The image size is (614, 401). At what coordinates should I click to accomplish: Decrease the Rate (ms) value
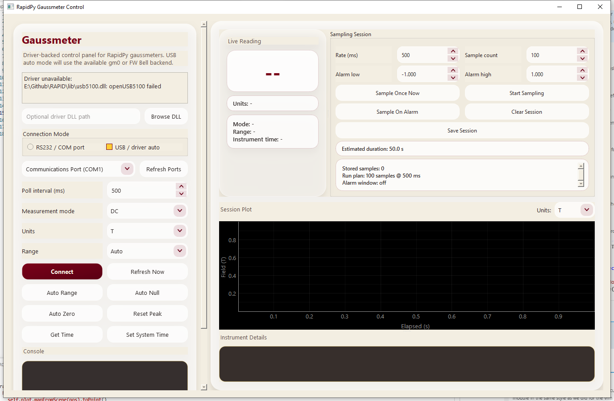click(x=453, y=59)
